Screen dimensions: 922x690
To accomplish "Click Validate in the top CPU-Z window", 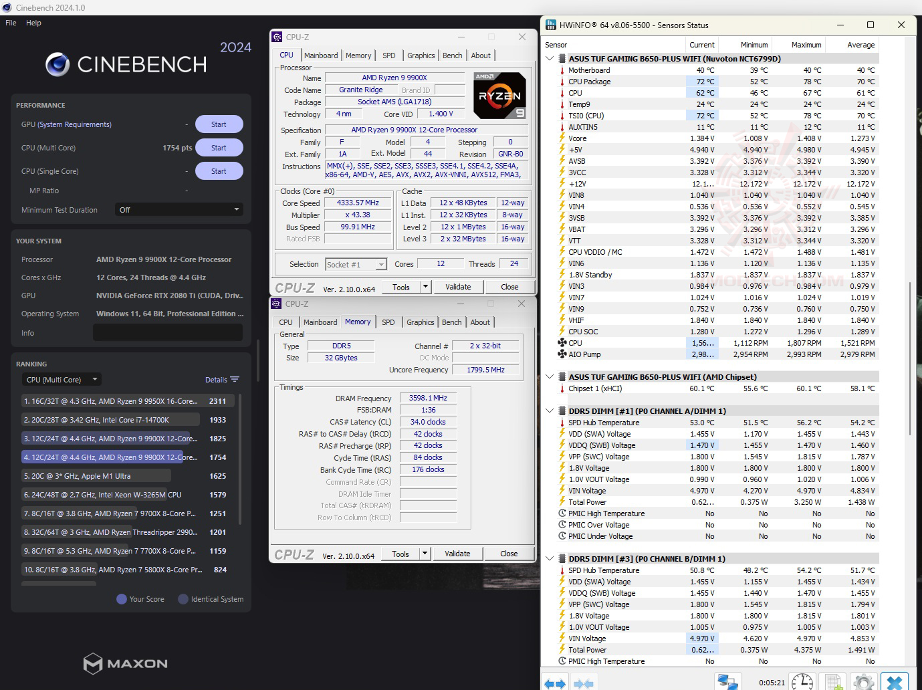I will click(x=458, y=287).
